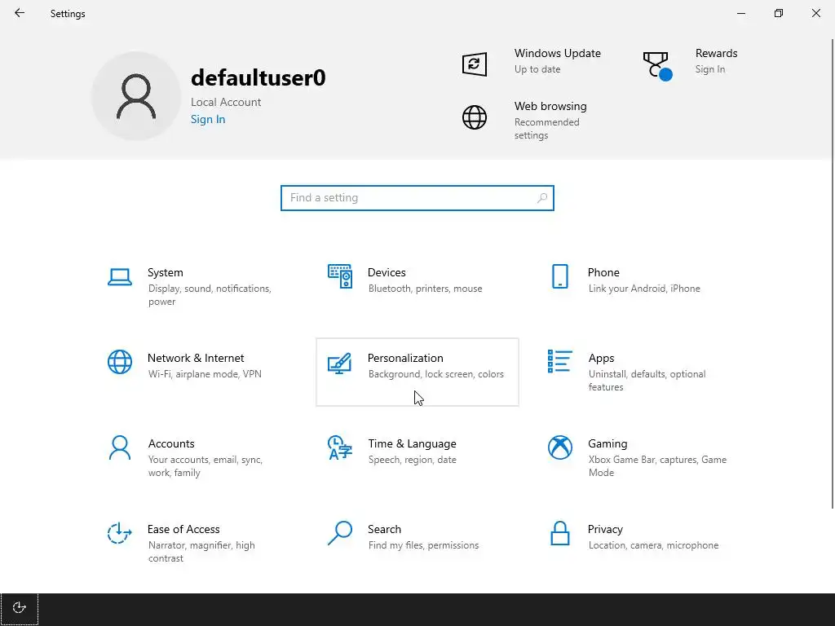The image size is (835, 626).
Task: Open the System heading
Action: pos(165,272)
